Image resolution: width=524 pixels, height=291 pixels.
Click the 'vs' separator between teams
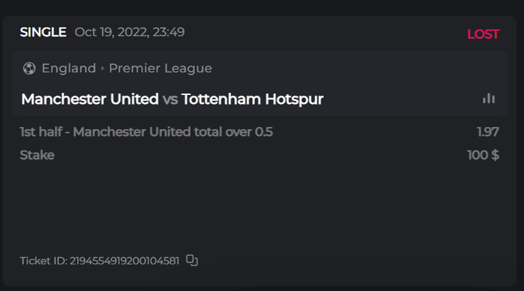pyautogui.click(x=170, y=100)
